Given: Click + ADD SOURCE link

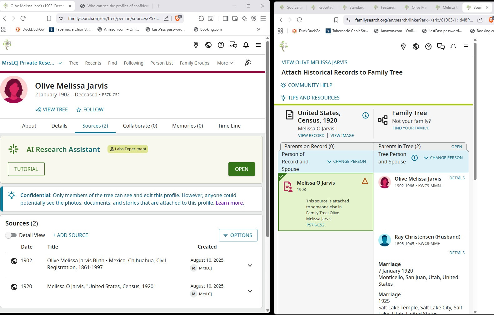Looking at the screenshot, I should (70, 235).
